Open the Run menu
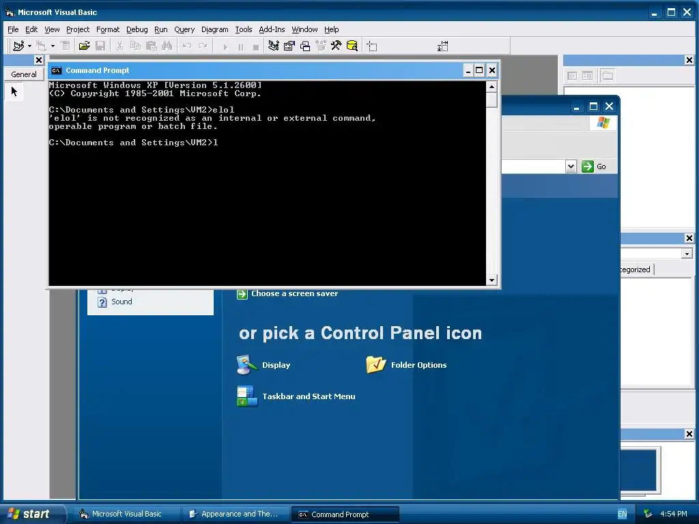Viewport: 699px width, 524px height. coord(161,29)
